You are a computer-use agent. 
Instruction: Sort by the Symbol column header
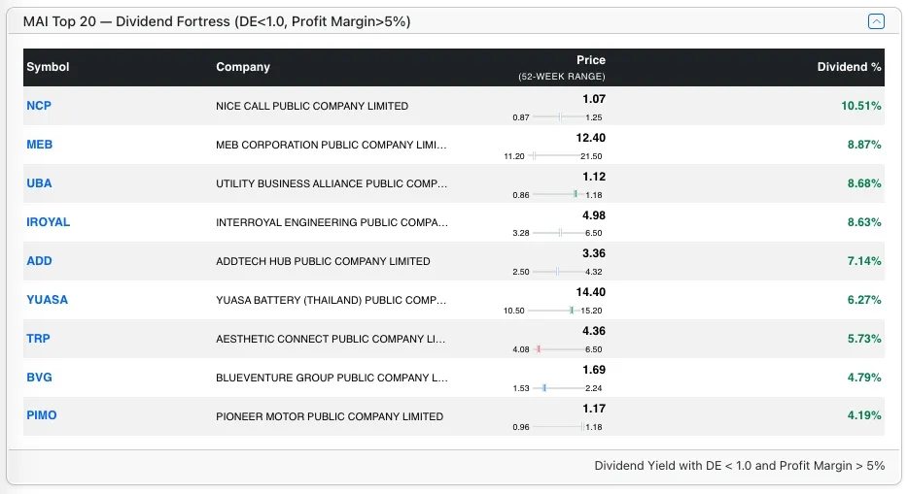click(x=48, y=66)
